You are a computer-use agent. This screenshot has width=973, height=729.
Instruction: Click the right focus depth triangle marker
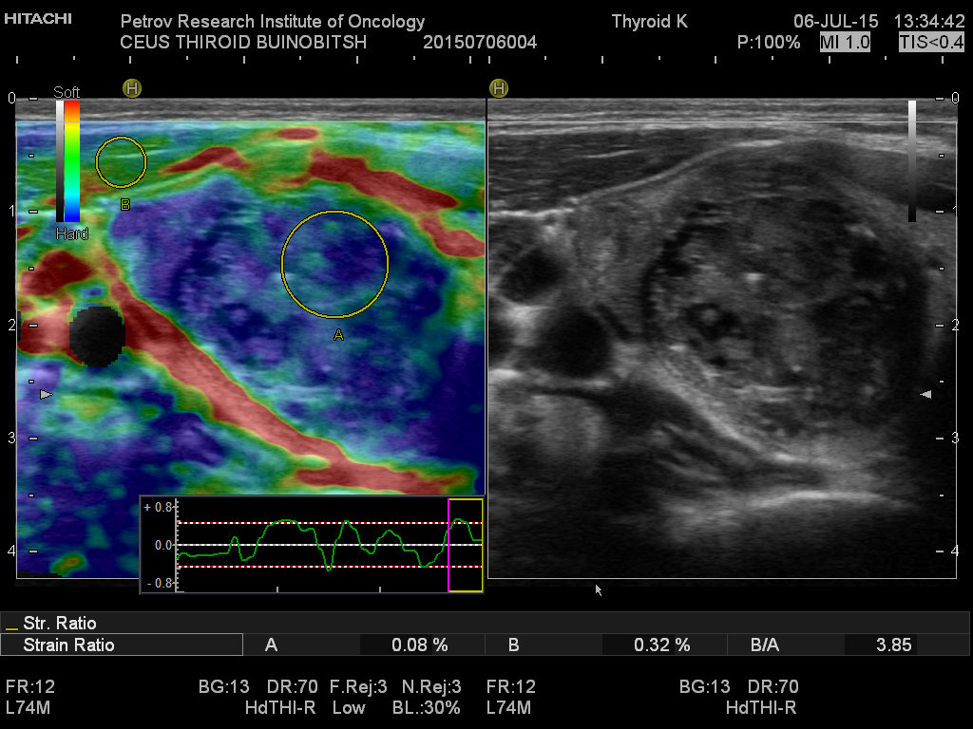tap(926, 393)
